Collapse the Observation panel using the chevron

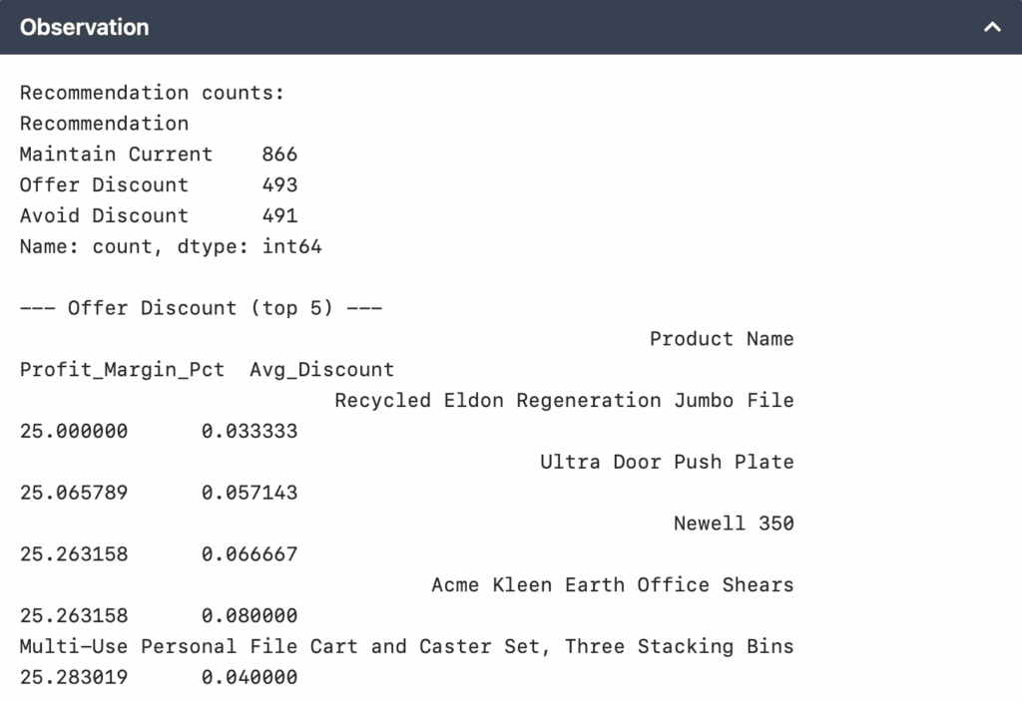coord(991,28)
